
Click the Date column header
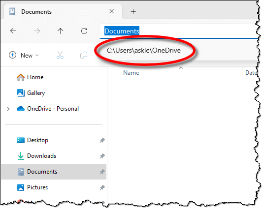tap(251, 73)
